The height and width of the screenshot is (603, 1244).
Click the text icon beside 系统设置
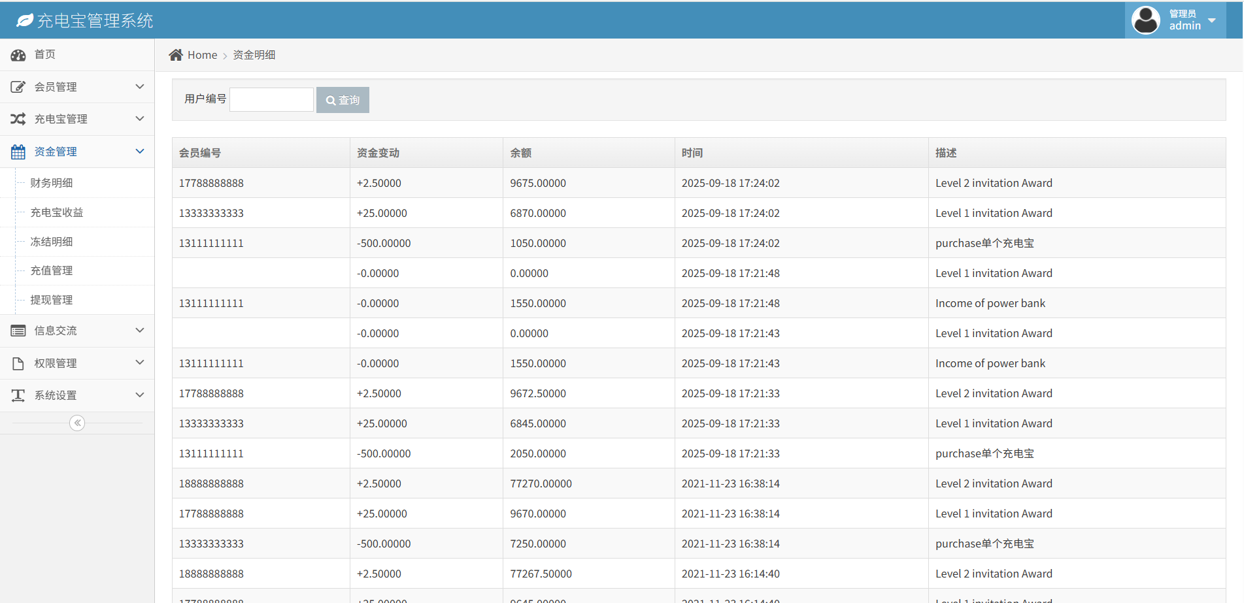(x=18, y=395)
